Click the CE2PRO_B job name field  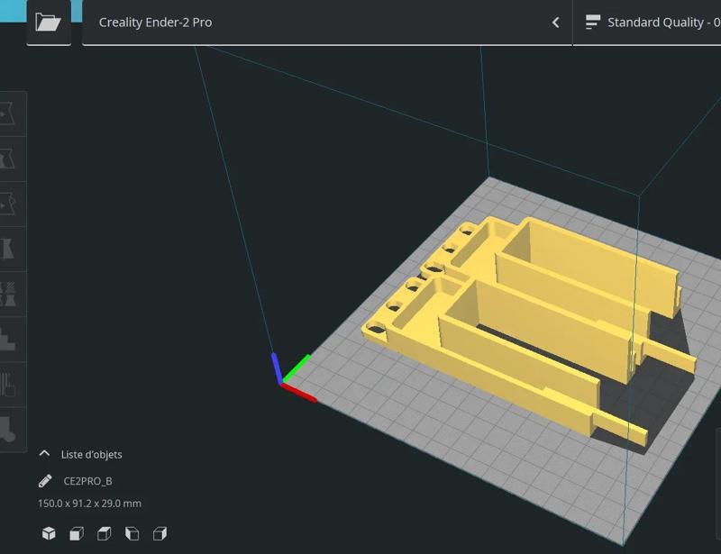pyautogui.click(x=88, y=481)
